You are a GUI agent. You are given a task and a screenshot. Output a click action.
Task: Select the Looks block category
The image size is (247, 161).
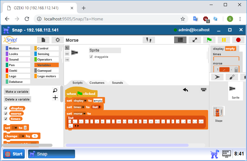18,54
